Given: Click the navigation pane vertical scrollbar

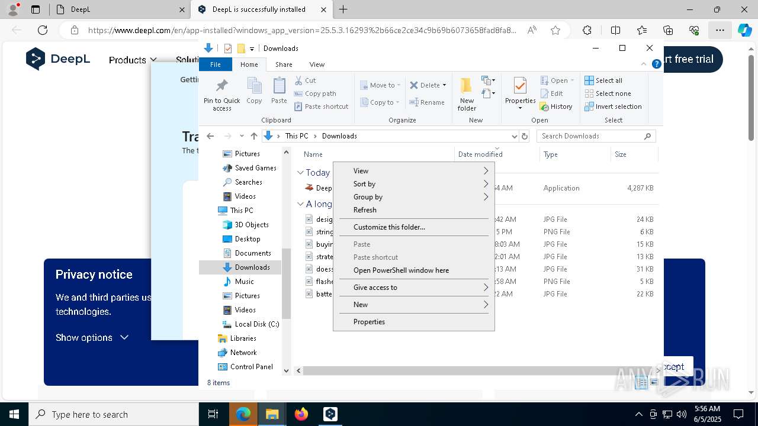Looking at the screenshot, I should (x=287, y=283).
